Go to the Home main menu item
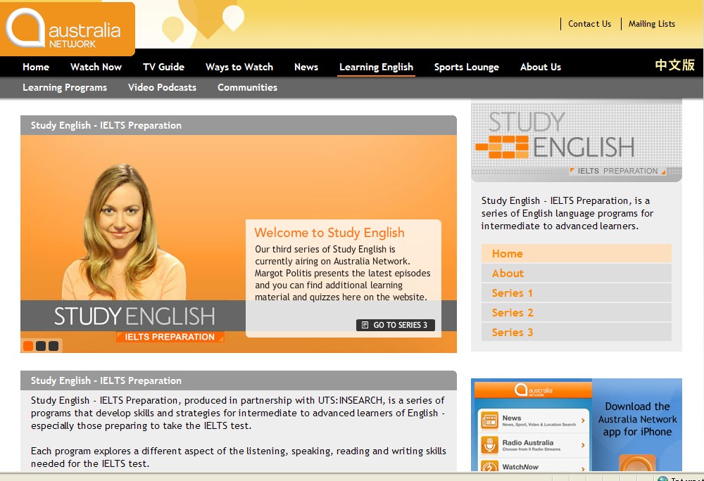704x481 pixels. point(36,67)
